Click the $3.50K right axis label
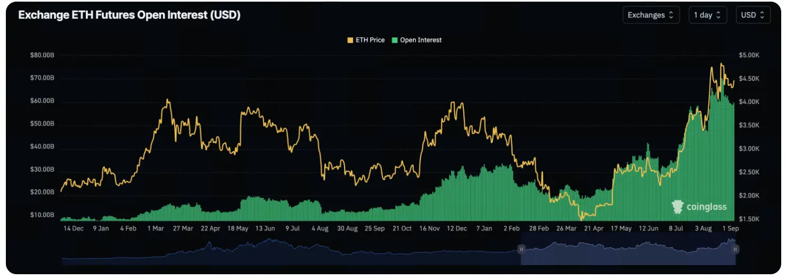The width and height of the screenshot is (786, 279). pyautogui.click(x=749, y=126)
